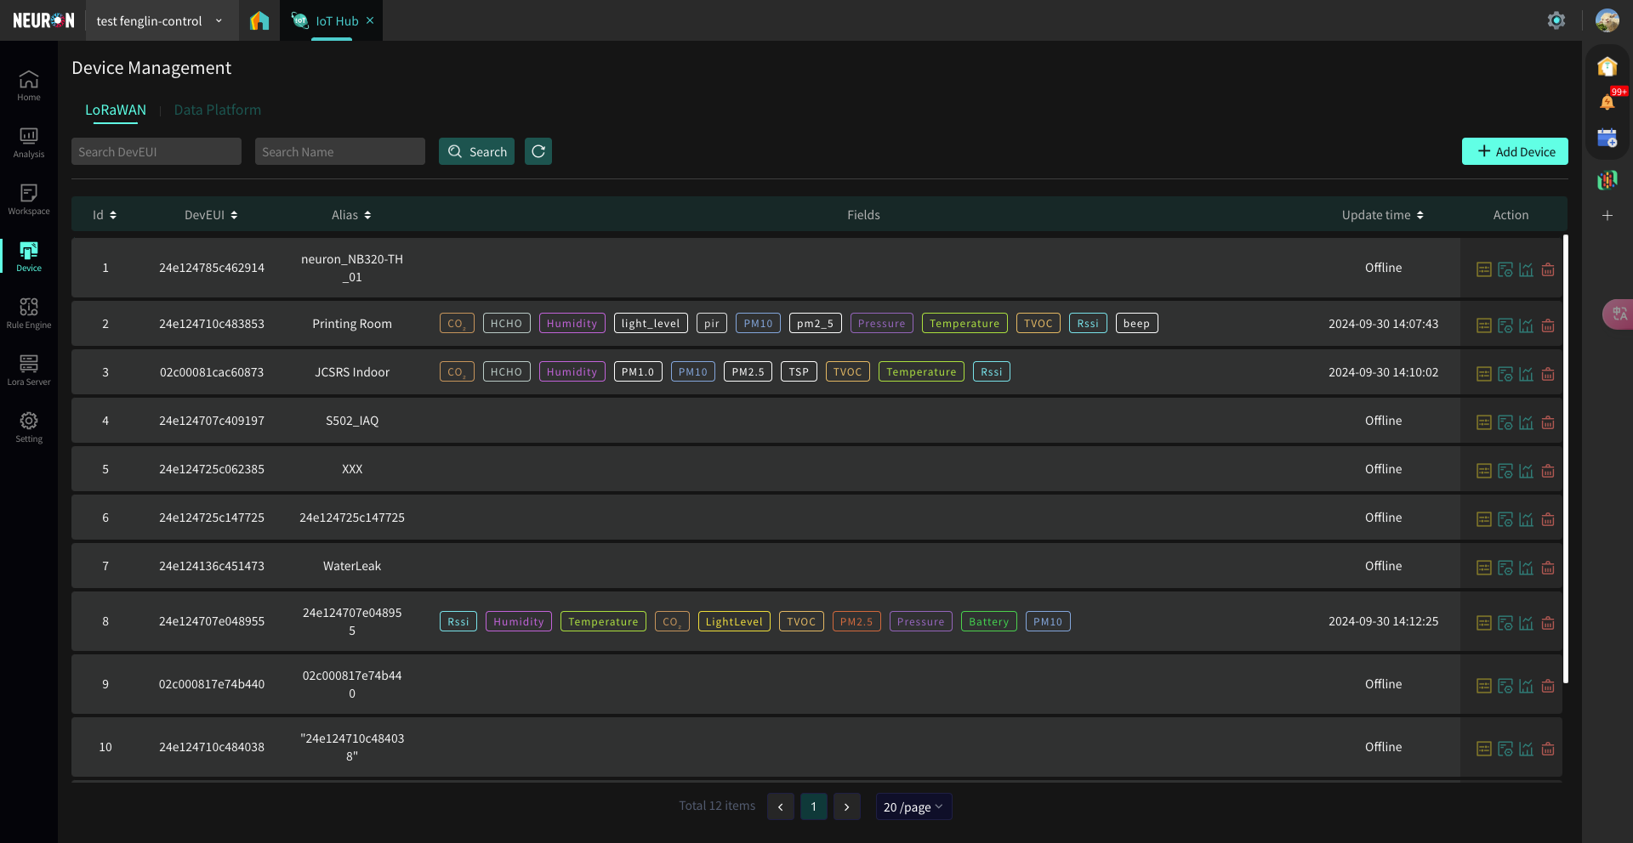The height and width of the screenshot is (843, 1633).
Task: Go to Workspace in the sidebar
Action: tap(29, 200)
